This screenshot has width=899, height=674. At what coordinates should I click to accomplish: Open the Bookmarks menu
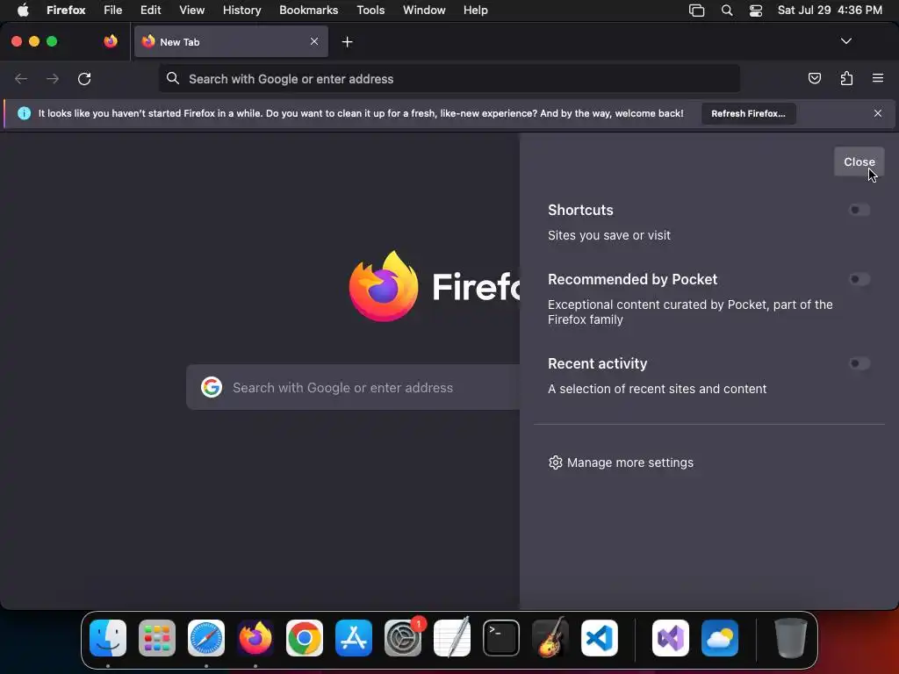[x=308, y=11]
